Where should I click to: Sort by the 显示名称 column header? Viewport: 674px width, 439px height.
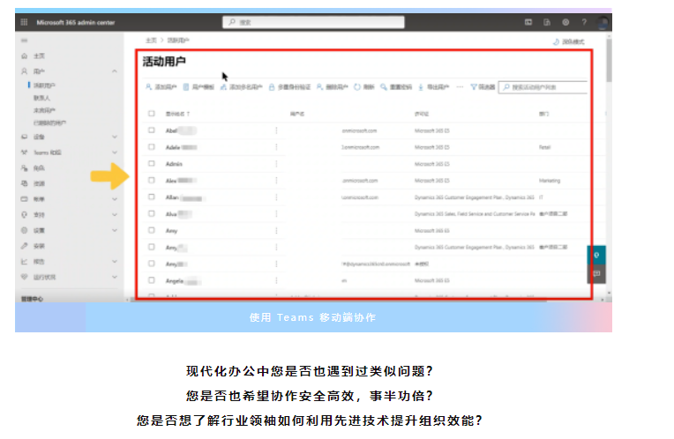(177, 114)
